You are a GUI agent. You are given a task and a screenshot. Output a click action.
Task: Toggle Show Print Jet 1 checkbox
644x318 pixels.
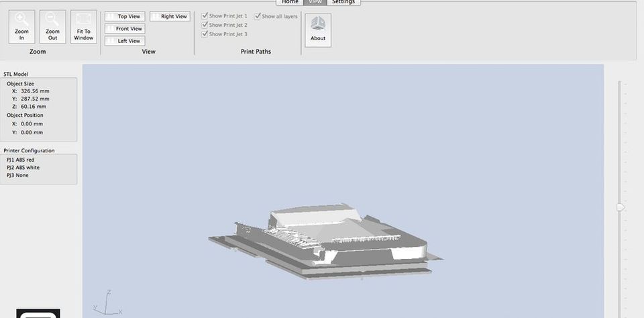click(x=205, y=15)
